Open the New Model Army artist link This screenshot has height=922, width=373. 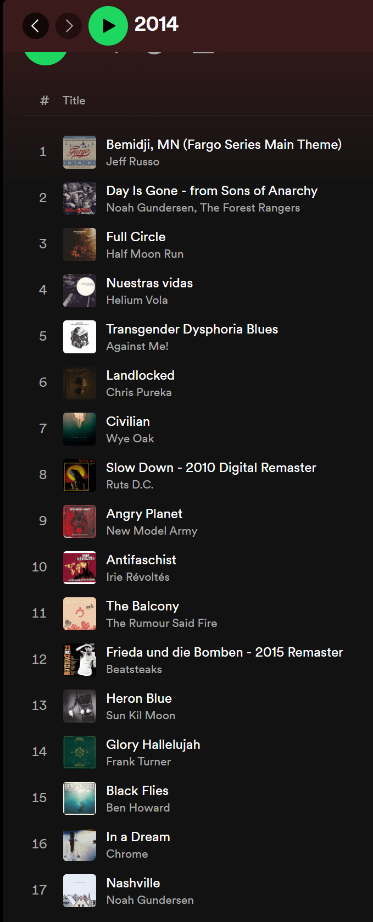pos(152,531)
